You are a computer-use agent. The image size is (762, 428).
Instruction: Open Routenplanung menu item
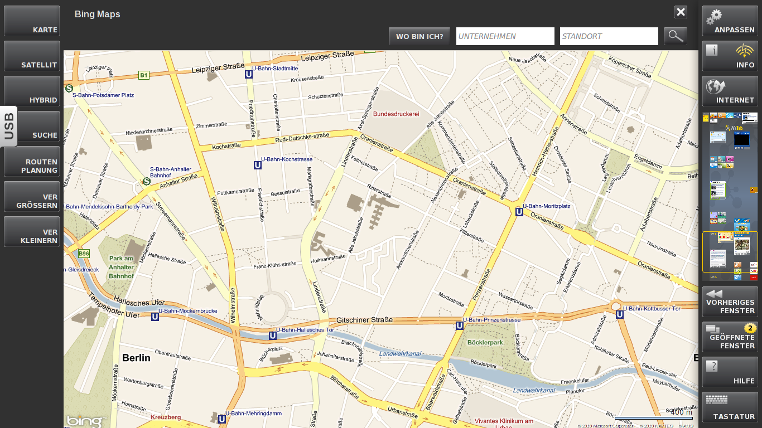tap(32, 162)
